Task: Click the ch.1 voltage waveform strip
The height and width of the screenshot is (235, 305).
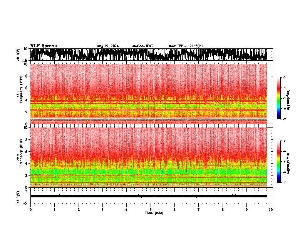Action: pyautogui.click(x=149, y=55)
